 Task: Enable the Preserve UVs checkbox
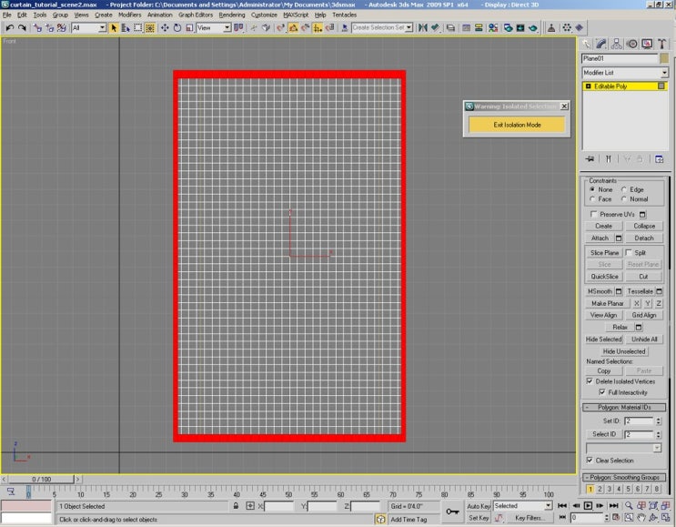point(594,214)
